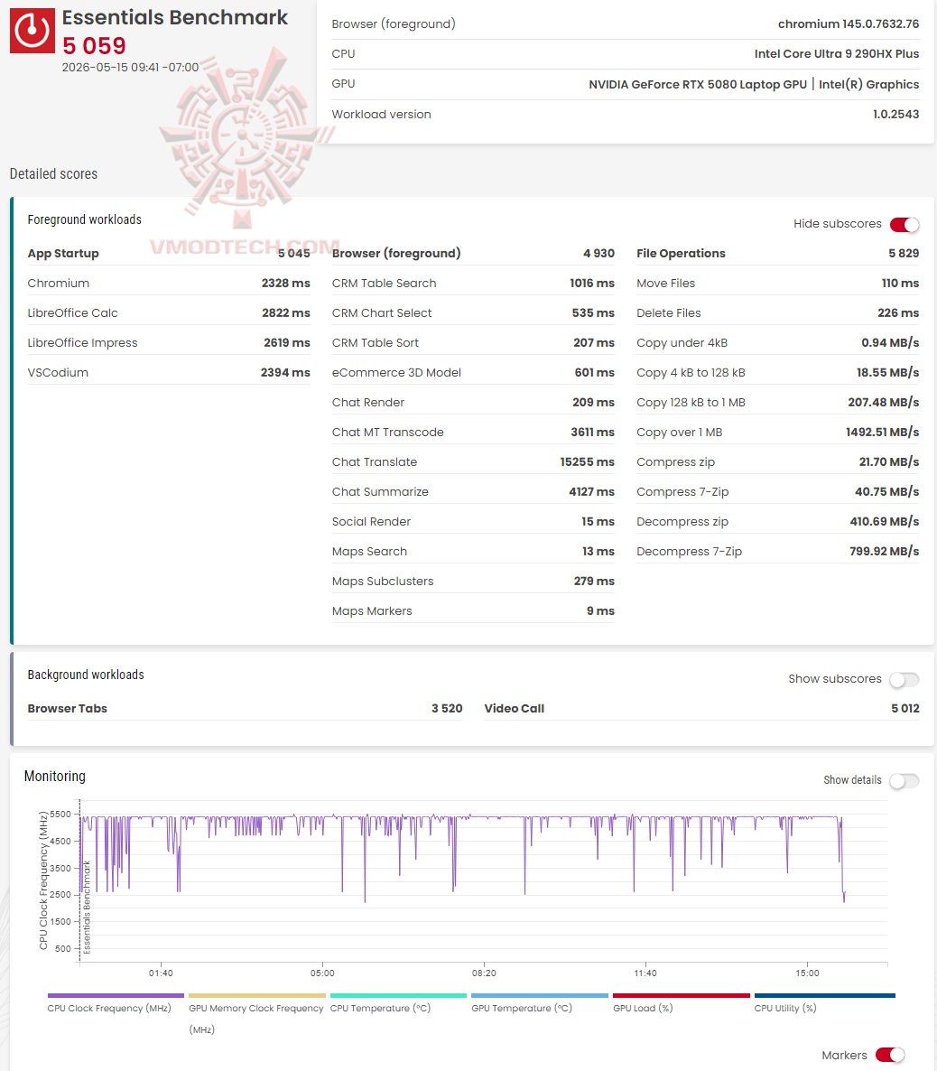Image resolution: width=937 pixels, height=1071 pixels.
Task: Click the red Essentials Benchmark power icon
Action: tap(32, 31)
